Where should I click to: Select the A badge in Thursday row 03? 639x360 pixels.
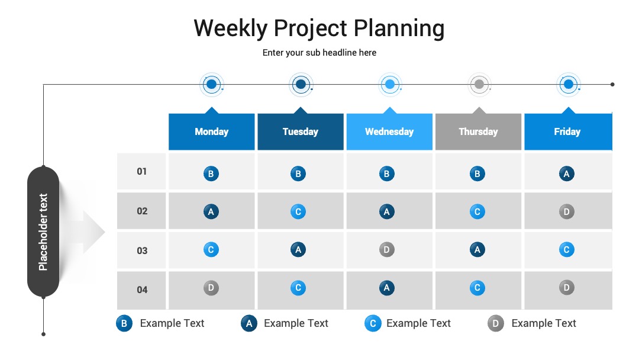[477, 249]
